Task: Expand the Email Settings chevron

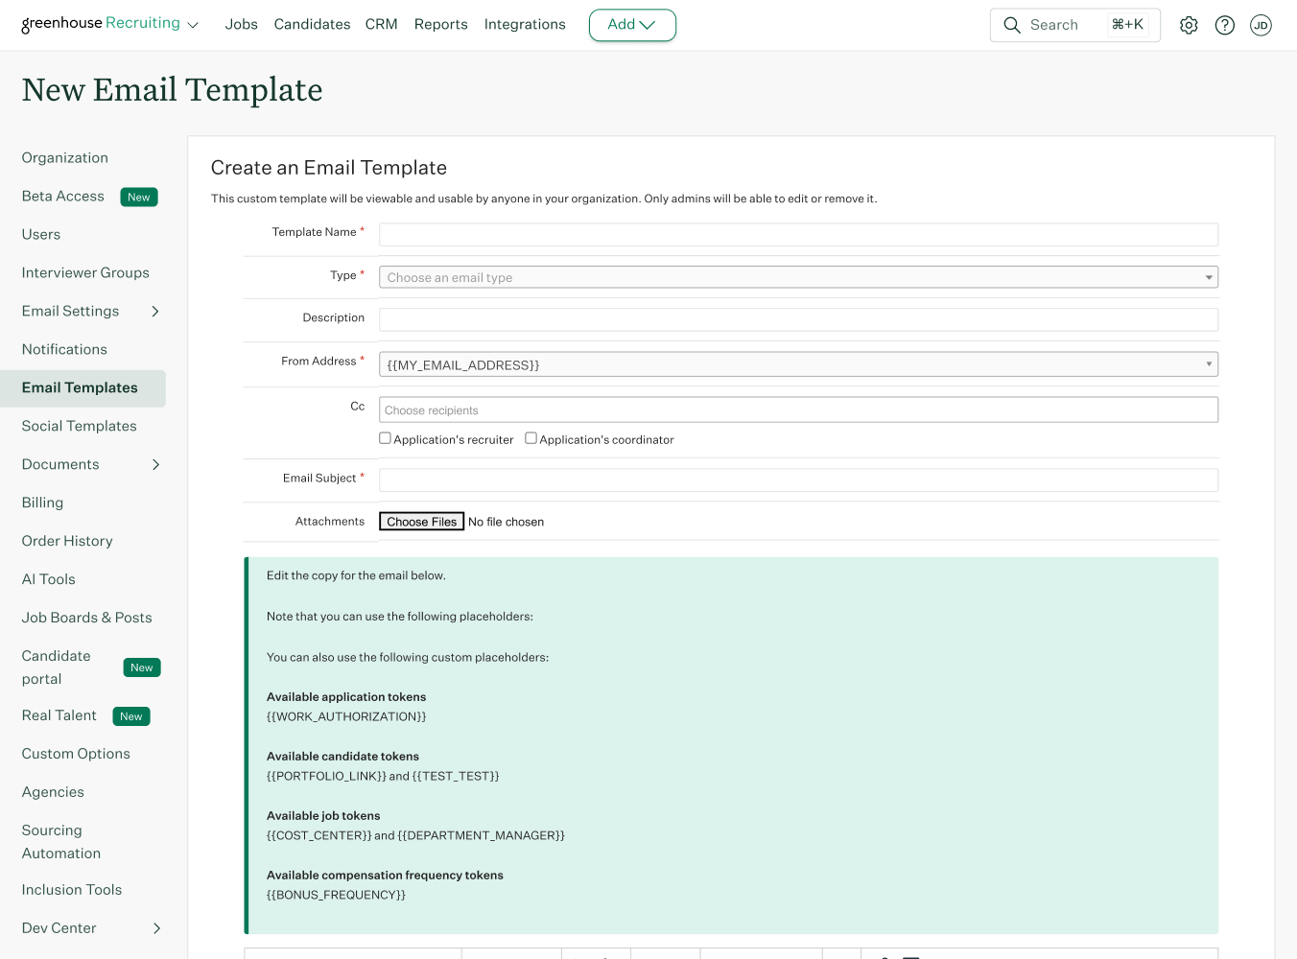Action: coord(155,312)
